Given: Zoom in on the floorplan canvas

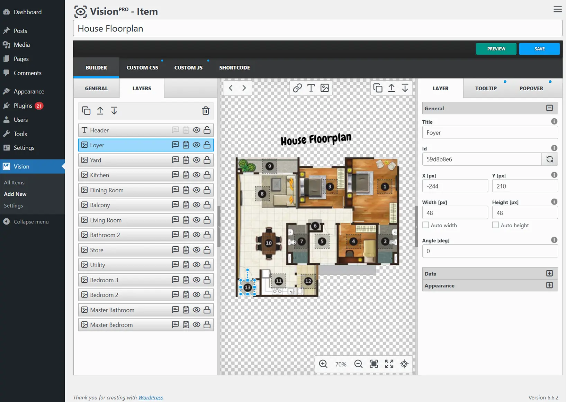Looking at the screenshot, I should click(323, 364).
